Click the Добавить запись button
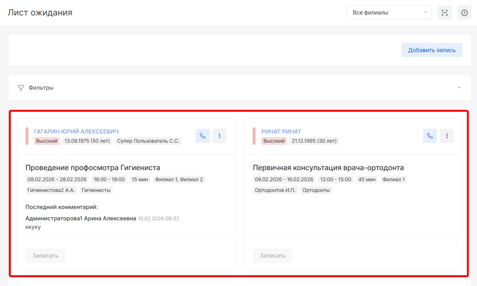This screenshot has width=477, height=286. tap(432, 50)
